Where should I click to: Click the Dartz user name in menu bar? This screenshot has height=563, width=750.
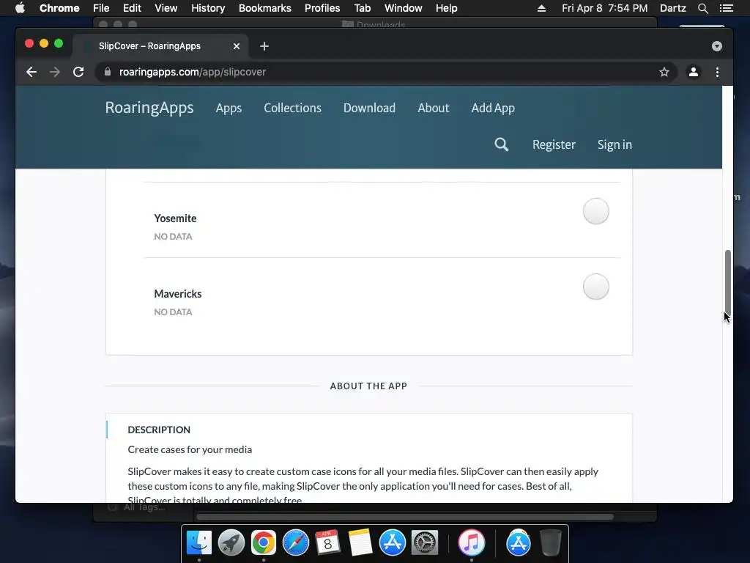pos(672,8)
